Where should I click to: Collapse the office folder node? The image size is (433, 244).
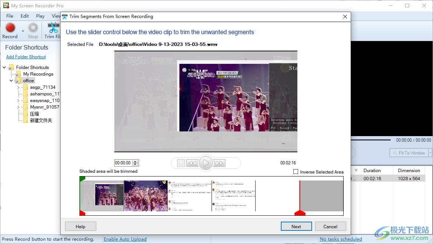(11, 80)
